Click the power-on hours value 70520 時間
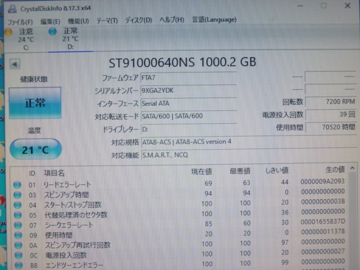This screenshot has width=360, height=270. (331, 127)
